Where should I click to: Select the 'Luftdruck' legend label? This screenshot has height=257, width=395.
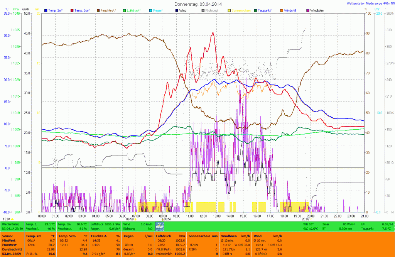tap(134, 10)
